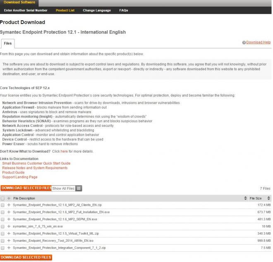Click Symantec_Endpoint_Protection_12.1.6_MP2_Full_Installation_EN.exe file name

[x=61, y=212]
